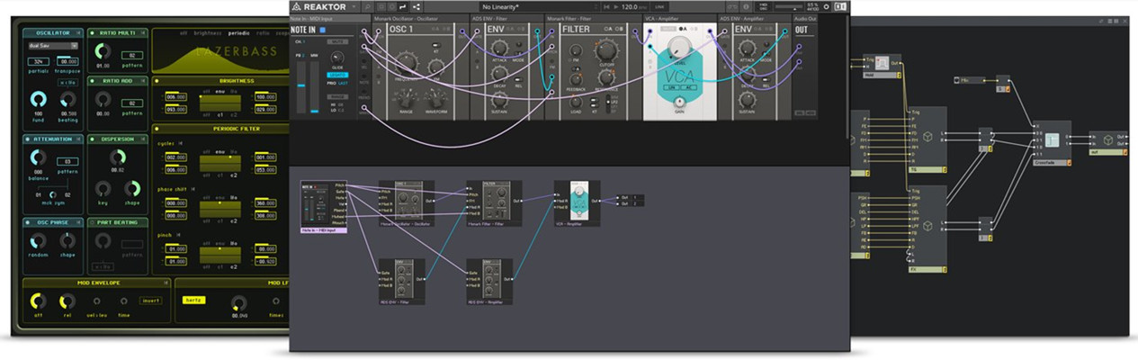This screenshot has width=1138, height=360.
Task: Toggle the invert button in Mod Envelope
Action: [150, 301]
